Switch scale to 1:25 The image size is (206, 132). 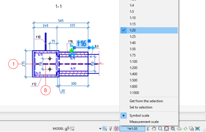pos(149,37)
